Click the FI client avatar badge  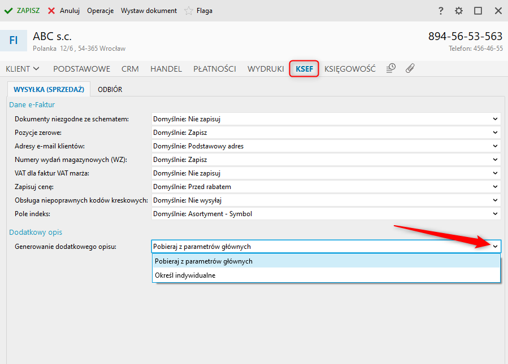point(14,41)
